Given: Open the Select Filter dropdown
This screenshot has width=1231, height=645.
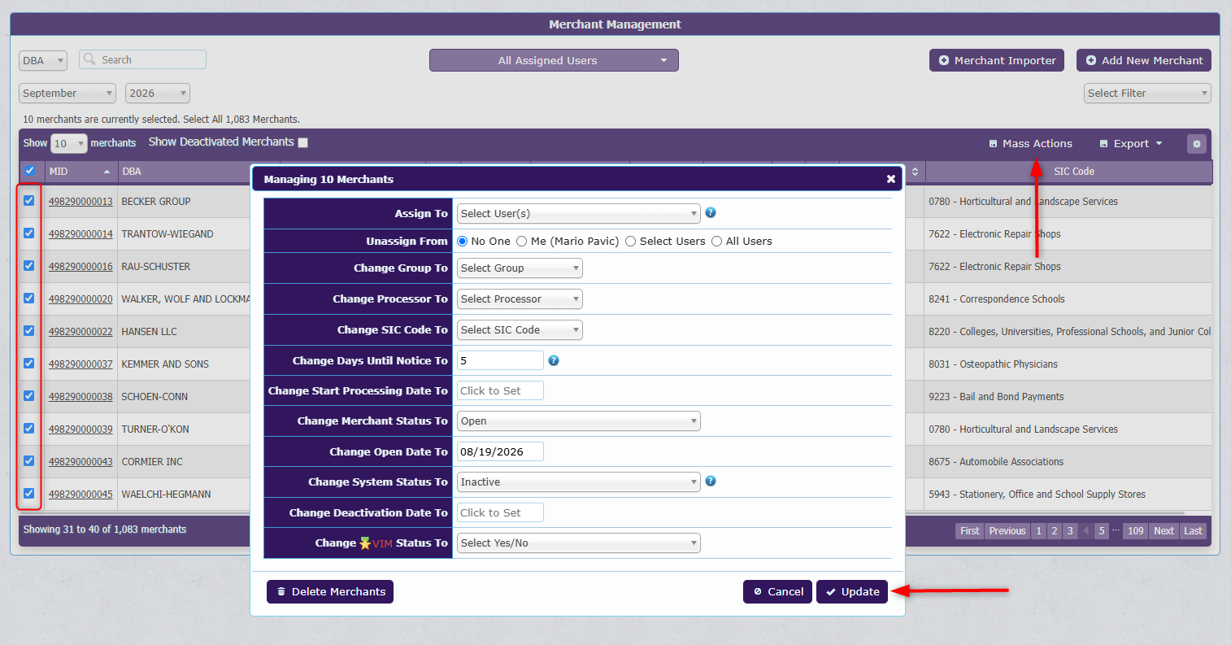Looking at the screenshot, I should click(1147, 94).
